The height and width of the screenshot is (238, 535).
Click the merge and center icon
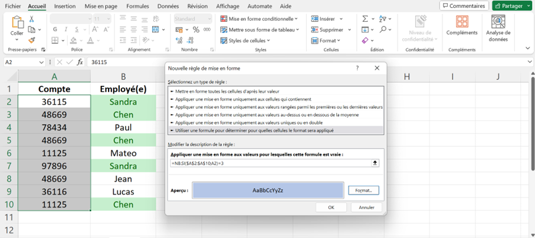tap(156, 29)
